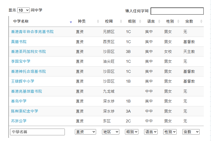The image size is (211, 141).
Task: Sort by 宗教 column sort icon
Action: 201,21
